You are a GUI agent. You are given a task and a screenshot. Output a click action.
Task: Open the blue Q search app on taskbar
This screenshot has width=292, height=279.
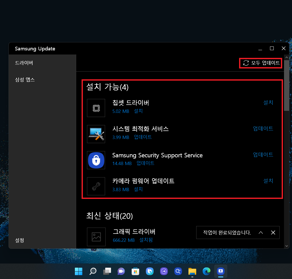178,271
